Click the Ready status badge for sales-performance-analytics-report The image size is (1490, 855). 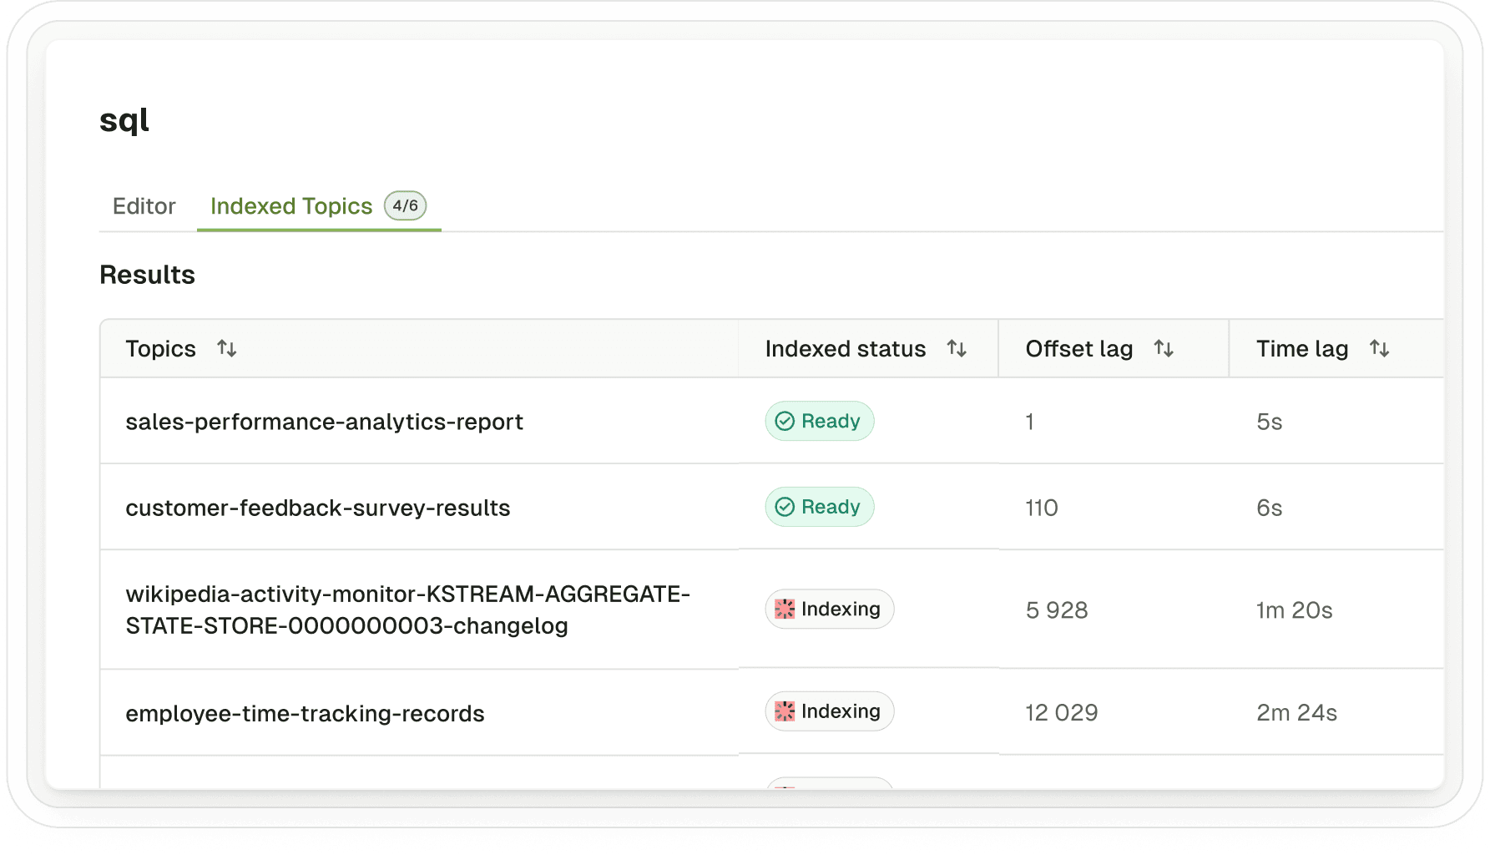819,421
